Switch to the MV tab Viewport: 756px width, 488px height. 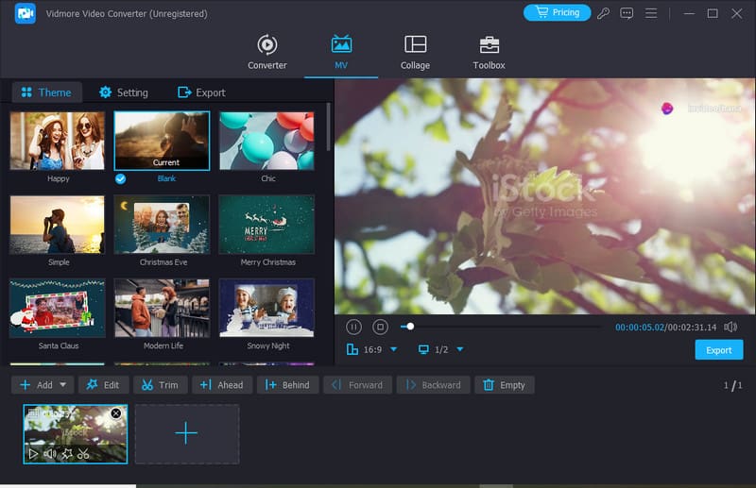(x=341, y=53)
